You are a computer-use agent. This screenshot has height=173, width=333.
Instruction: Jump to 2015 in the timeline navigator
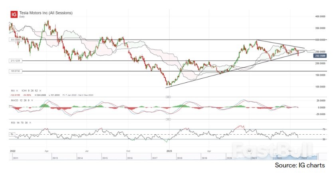105,158
